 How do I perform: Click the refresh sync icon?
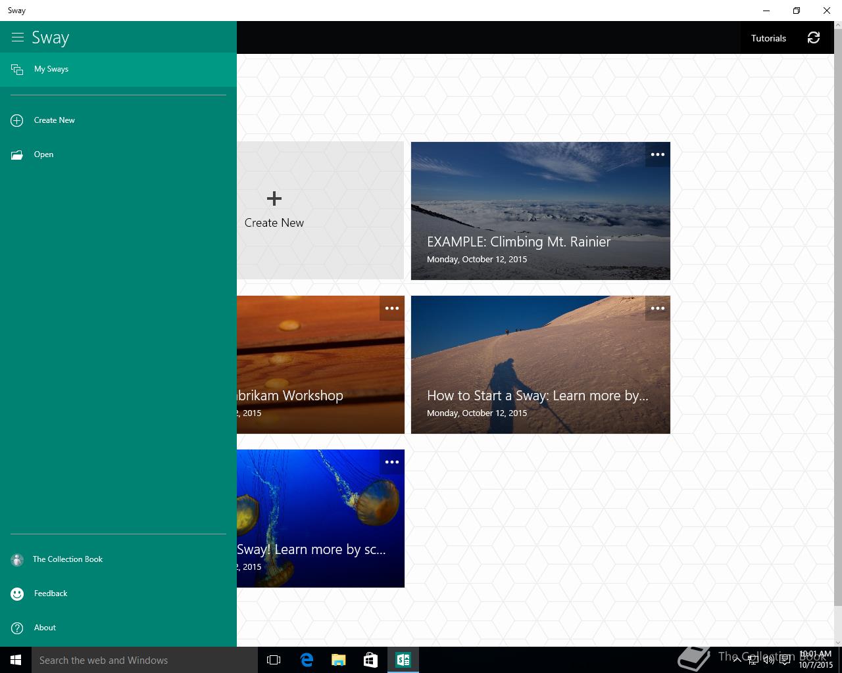click(x=814, y=38)
